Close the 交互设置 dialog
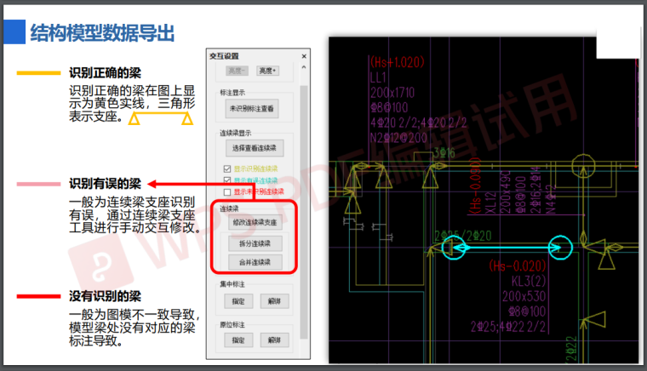The height and width of the screenshot is (371, 647). [x=304, y=55]
